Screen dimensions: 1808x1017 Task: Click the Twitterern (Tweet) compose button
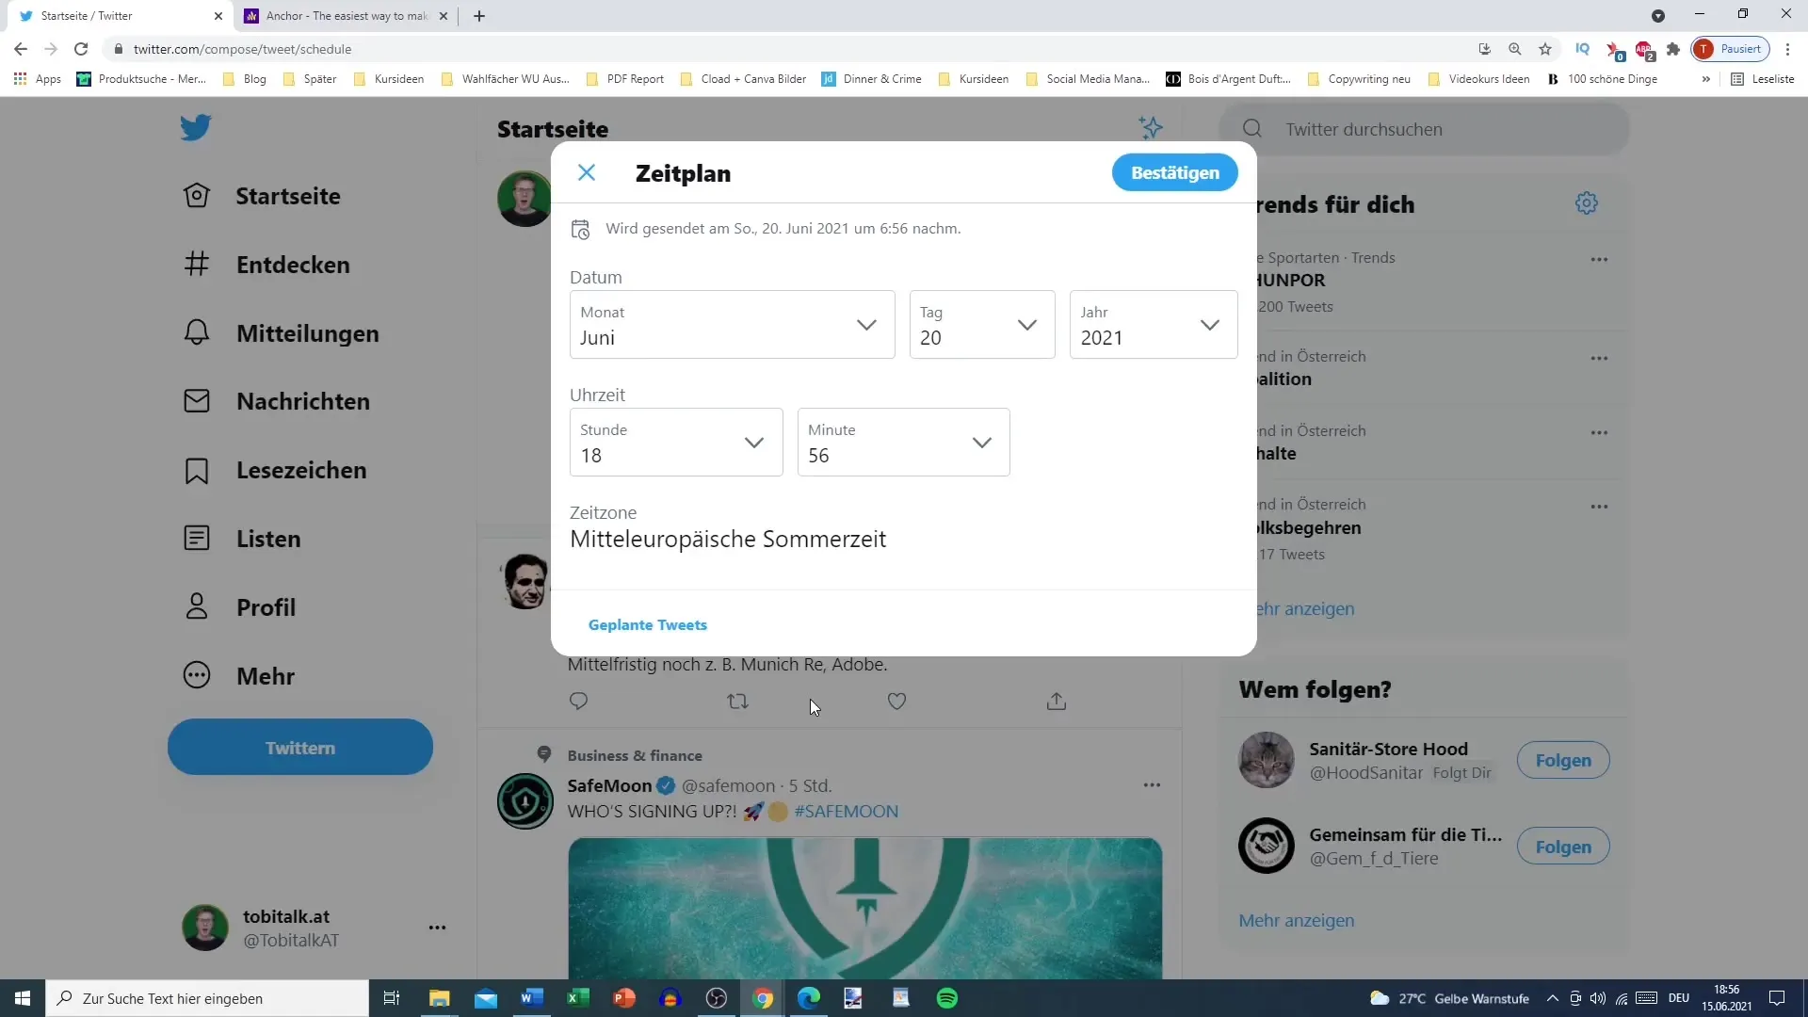[x=301, y=748]
